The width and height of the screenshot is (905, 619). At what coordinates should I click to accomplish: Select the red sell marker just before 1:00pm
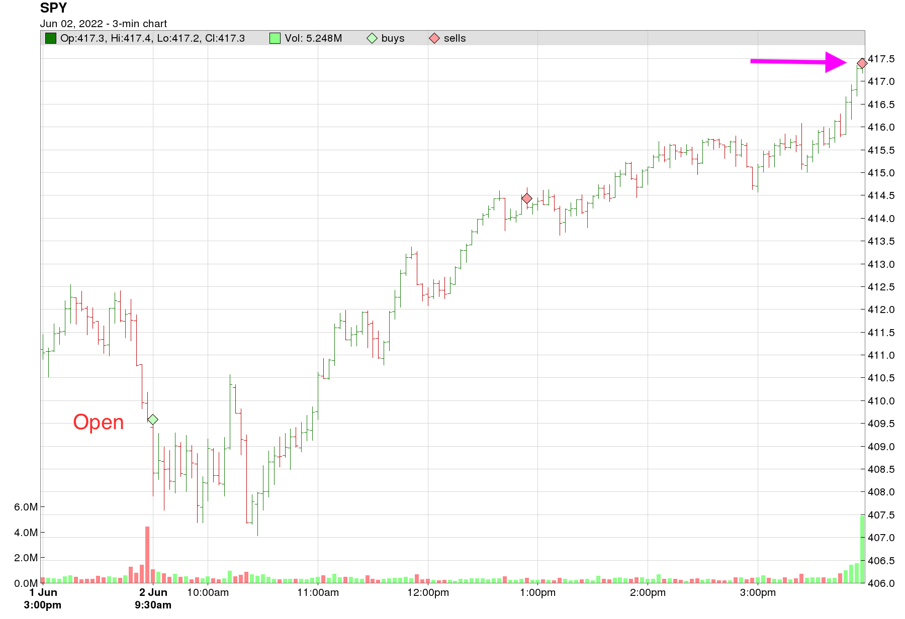[x=526, y=198]
